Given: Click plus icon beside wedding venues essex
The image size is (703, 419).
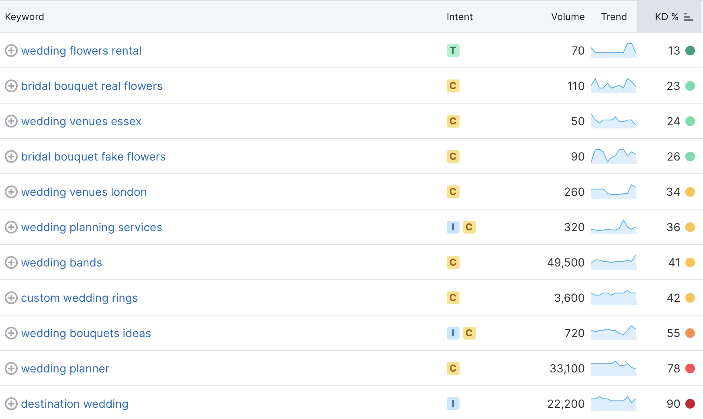Looking at the screenshot, I should tap(11, 121).
